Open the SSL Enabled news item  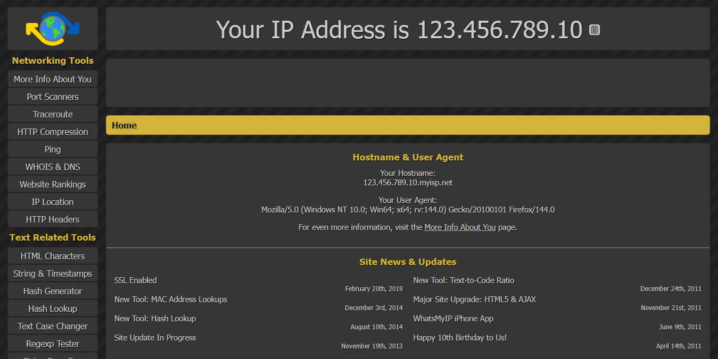point(136,280)
